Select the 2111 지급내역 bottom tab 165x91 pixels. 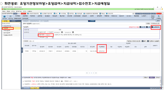click(35, 88)
